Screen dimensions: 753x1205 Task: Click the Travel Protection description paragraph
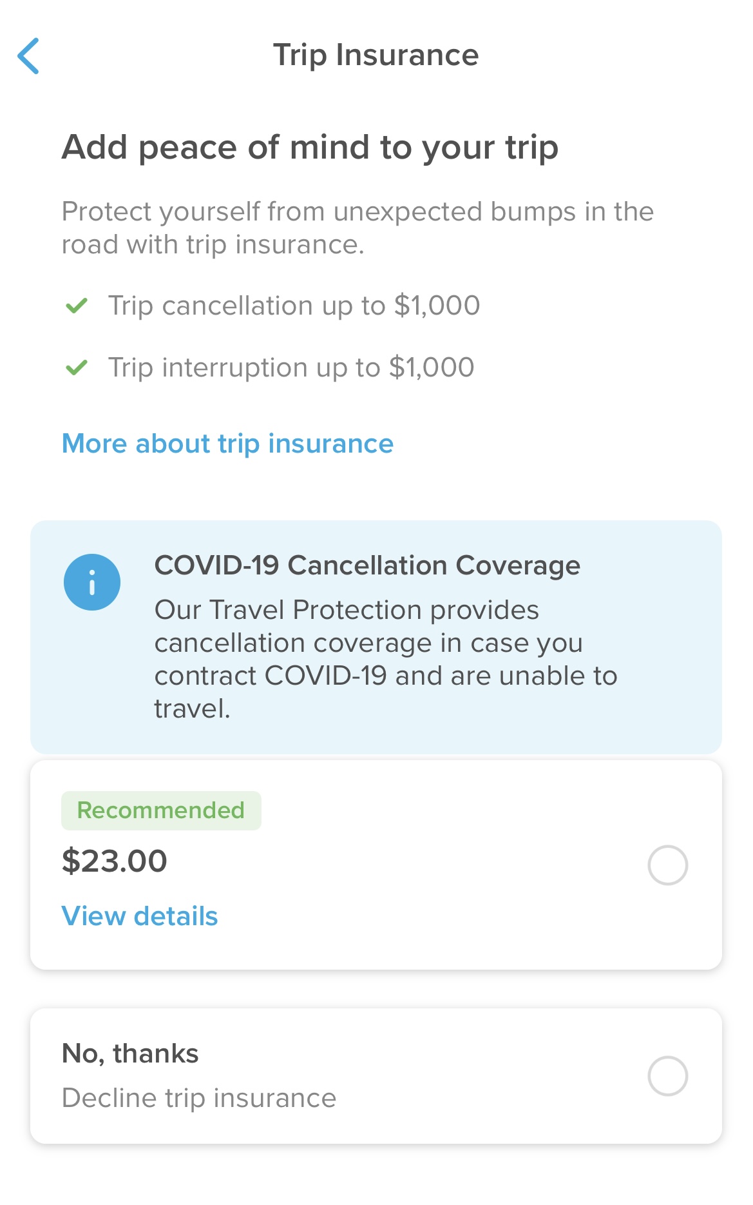(x=385, y=659)
